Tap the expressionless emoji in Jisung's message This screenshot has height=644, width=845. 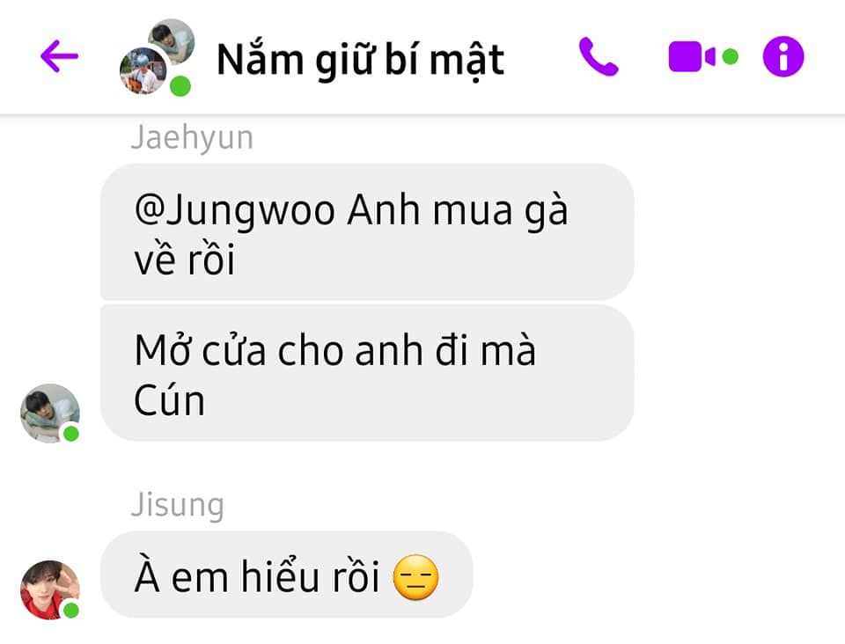pos(416,577)
